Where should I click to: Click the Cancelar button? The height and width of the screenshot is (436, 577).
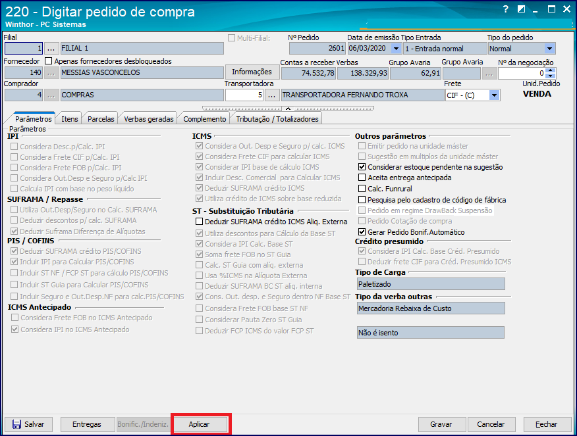click(491, 424)
